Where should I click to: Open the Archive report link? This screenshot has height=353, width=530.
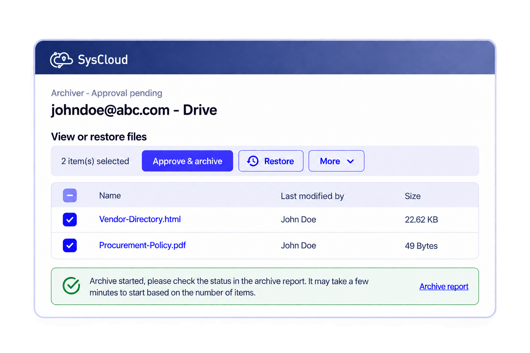click(x=444, y=286)
